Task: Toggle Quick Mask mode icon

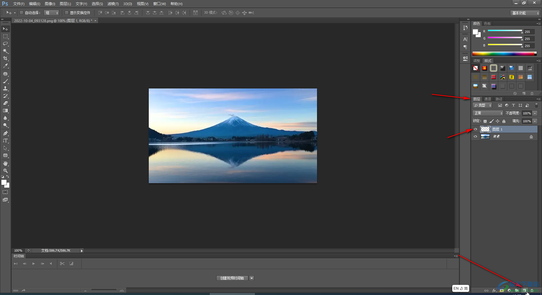Action: click(5, 192)
